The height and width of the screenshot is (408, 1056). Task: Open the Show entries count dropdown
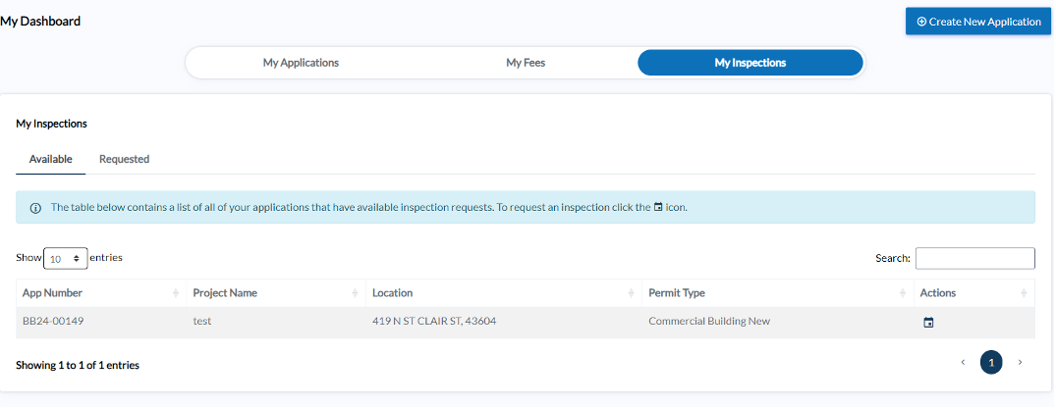(x=65, y=259)
